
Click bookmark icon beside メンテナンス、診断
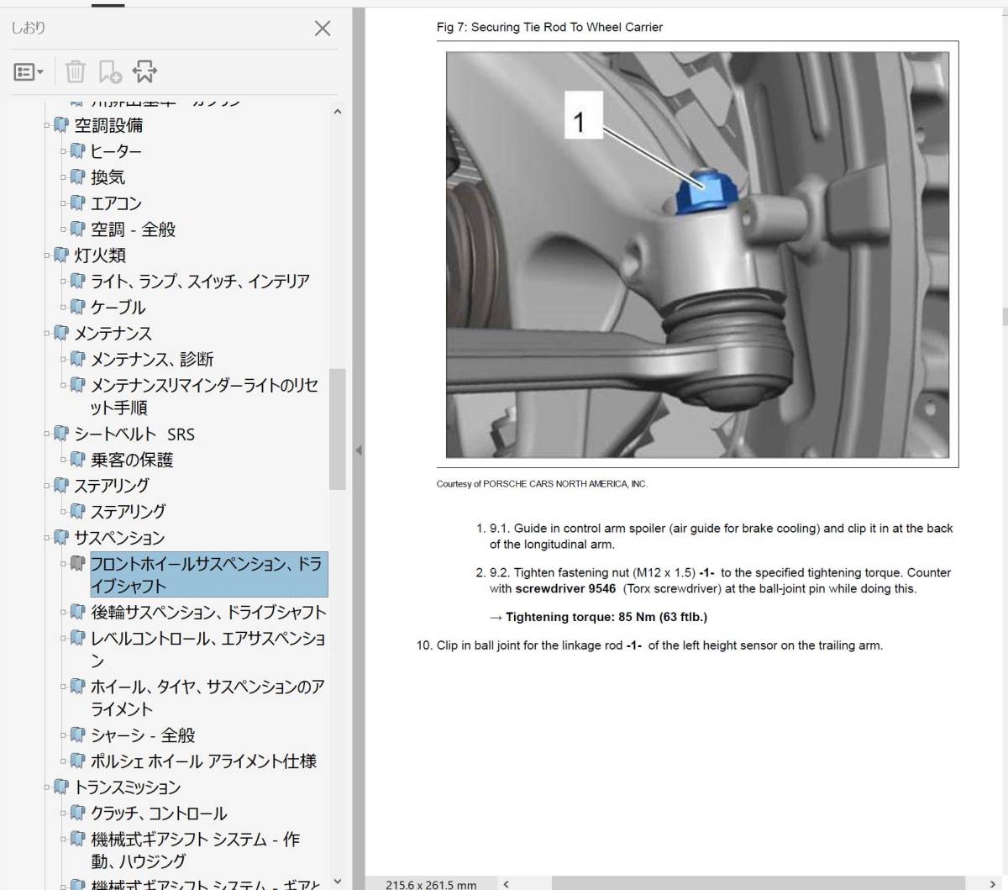tap(78, 360)
